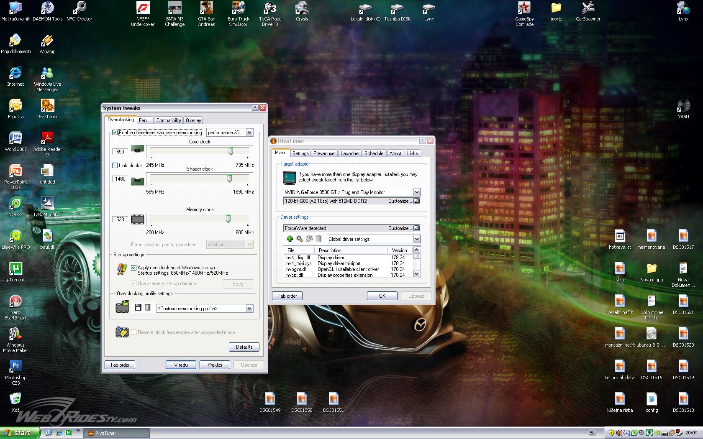Toggle Apply overclocking at Windows startup
Screen dimensions: 703x439
(134, 268)
